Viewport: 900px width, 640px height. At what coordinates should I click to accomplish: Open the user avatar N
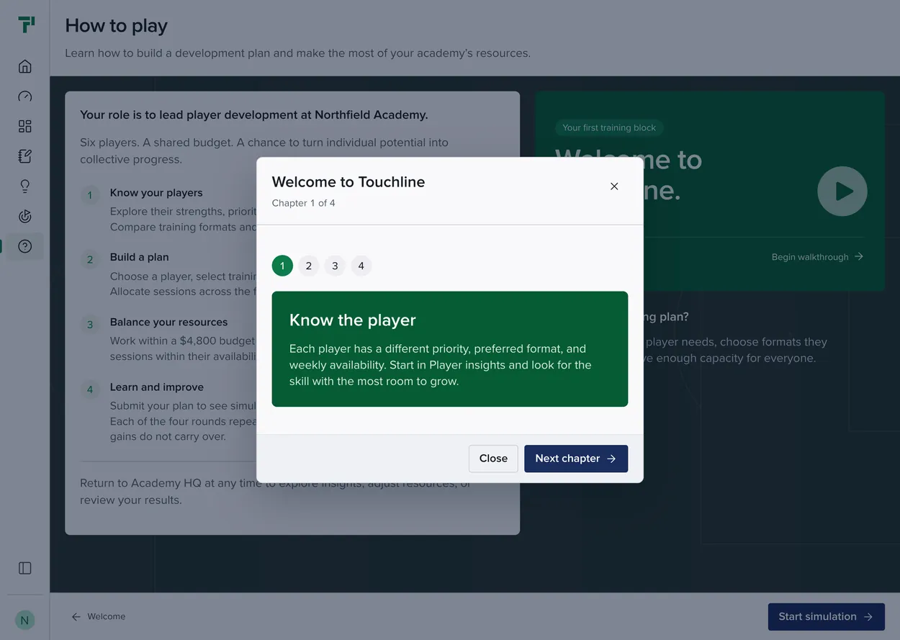tap(25, 620)
